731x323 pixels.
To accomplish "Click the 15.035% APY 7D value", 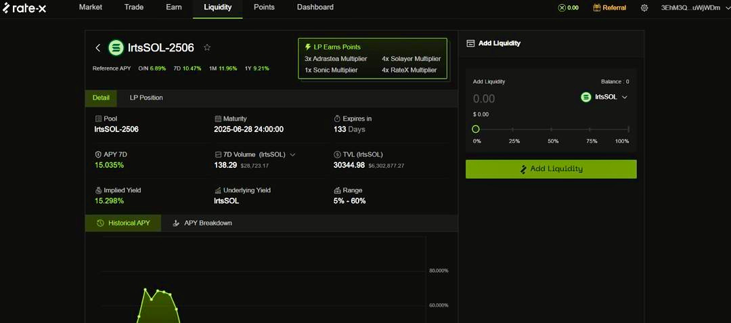I will [x=110, y=165].
